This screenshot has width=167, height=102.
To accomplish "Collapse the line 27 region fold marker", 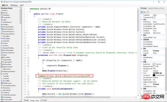I will [28, 76].
